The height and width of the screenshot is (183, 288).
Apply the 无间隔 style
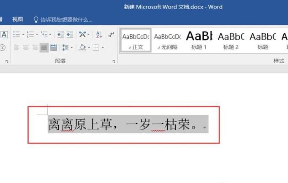(168, 40)
